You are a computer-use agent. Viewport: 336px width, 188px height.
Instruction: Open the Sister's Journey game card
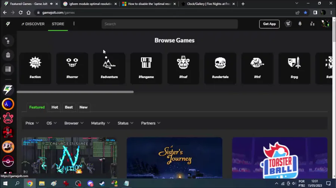click(174, 158)
